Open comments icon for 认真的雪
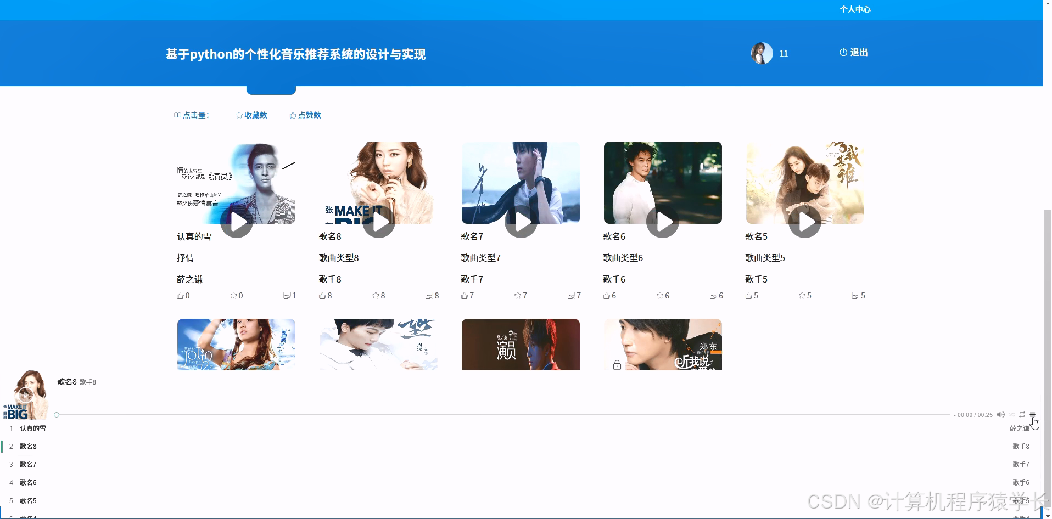This screenshot has height=519, width=1052. point(287,296)
